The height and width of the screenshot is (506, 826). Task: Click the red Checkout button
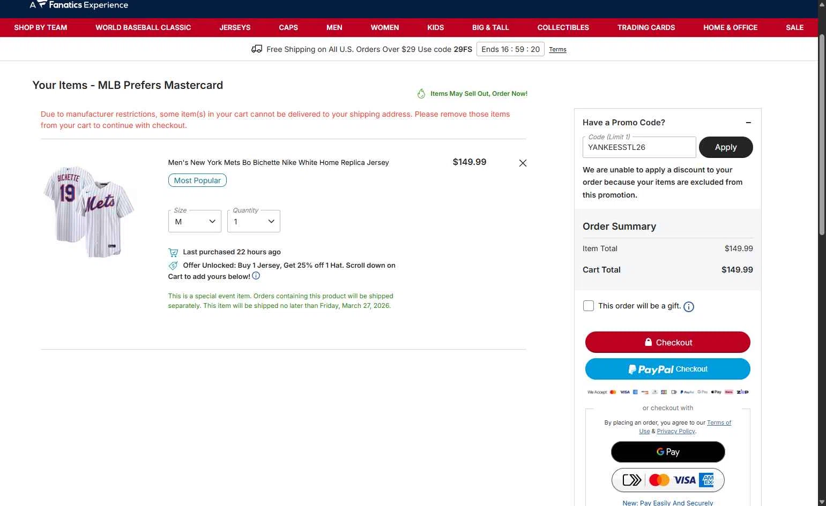(668, 342)
